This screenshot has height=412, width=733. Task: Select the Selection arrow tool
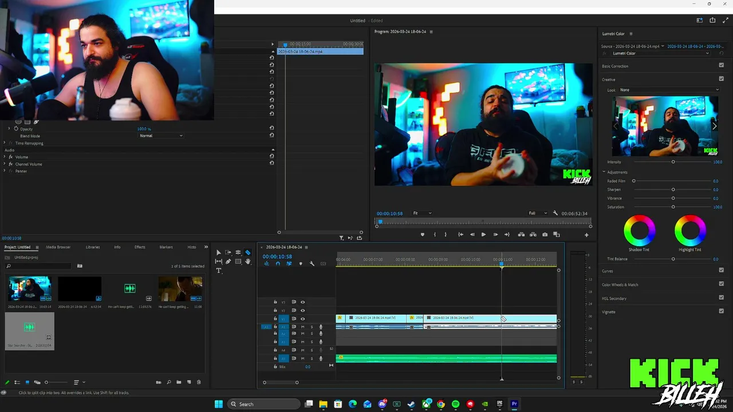click(218, 252)
